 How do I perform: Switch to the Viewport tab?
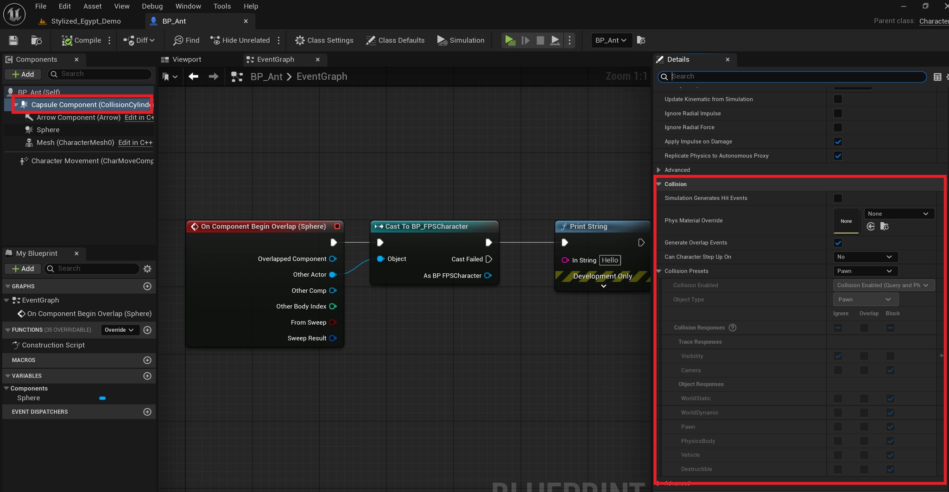coord(187,59)
